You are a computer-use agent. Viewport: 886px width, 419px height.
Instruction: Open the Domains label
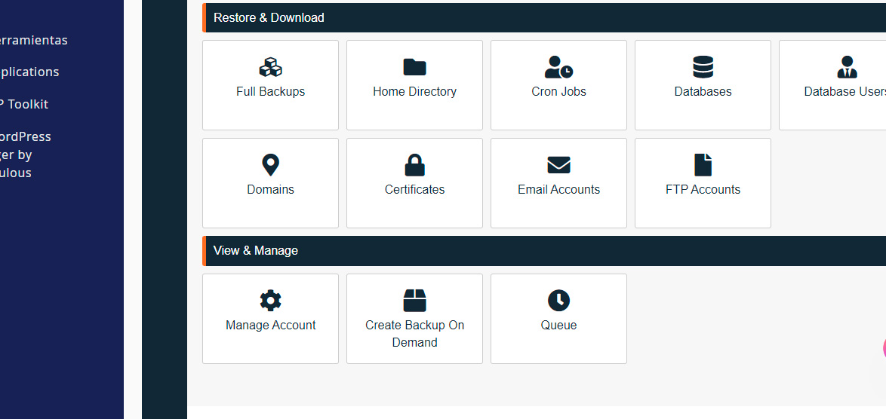271,189
